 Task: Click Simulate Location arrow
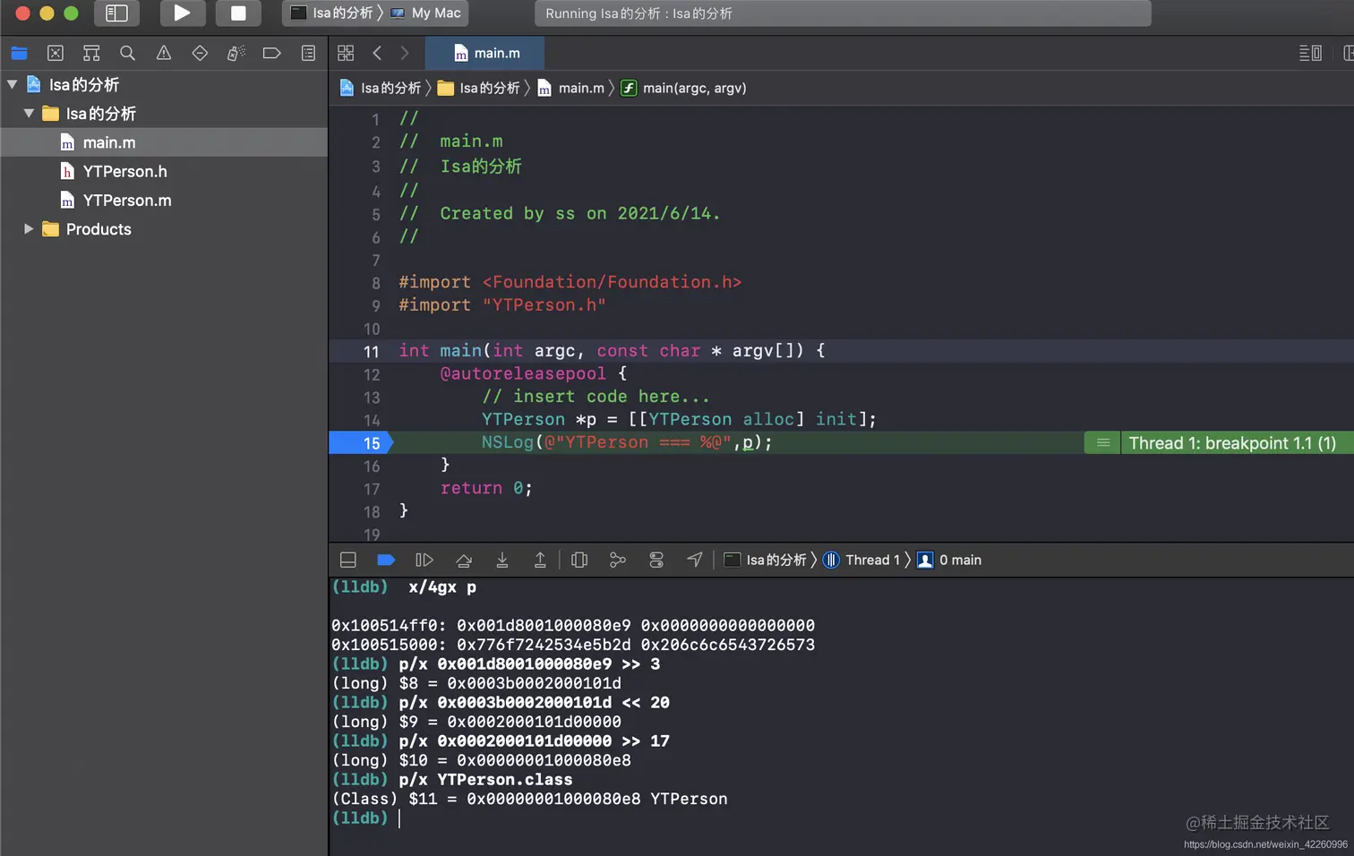point(695,560)
